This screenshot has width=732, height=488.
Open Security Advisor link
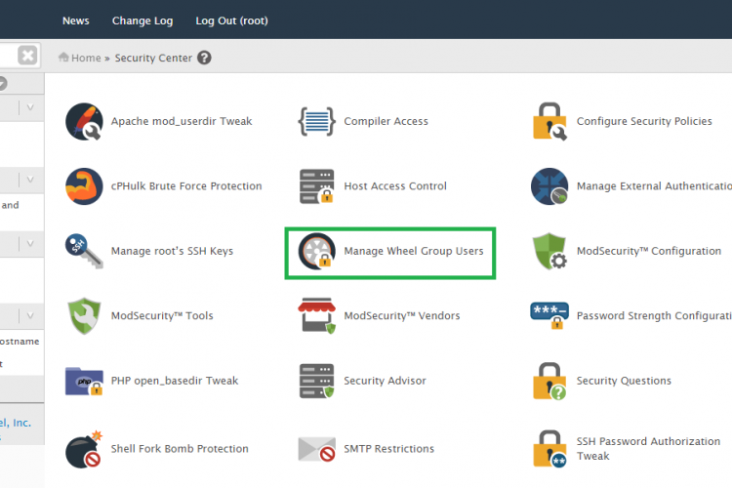pyautogui.click(x=386, y=381)
